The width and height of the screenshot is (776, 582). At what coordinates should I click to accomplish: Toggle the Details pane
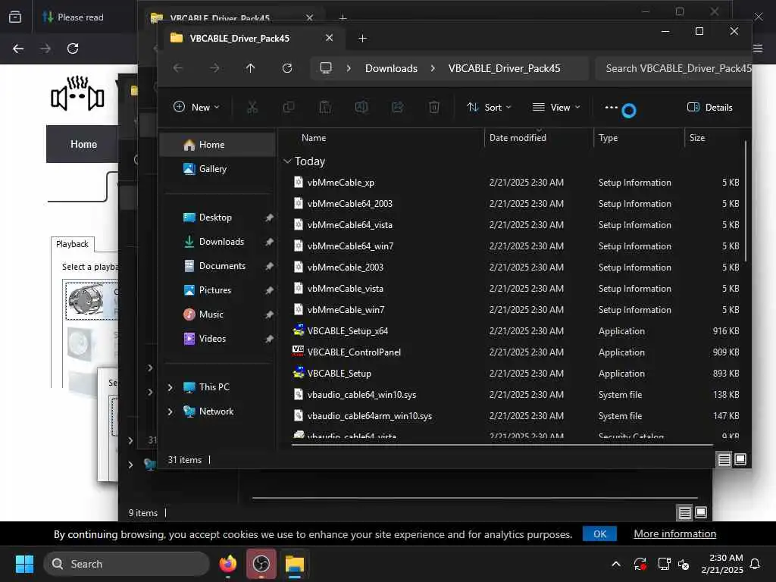click(x=709, y=107)
